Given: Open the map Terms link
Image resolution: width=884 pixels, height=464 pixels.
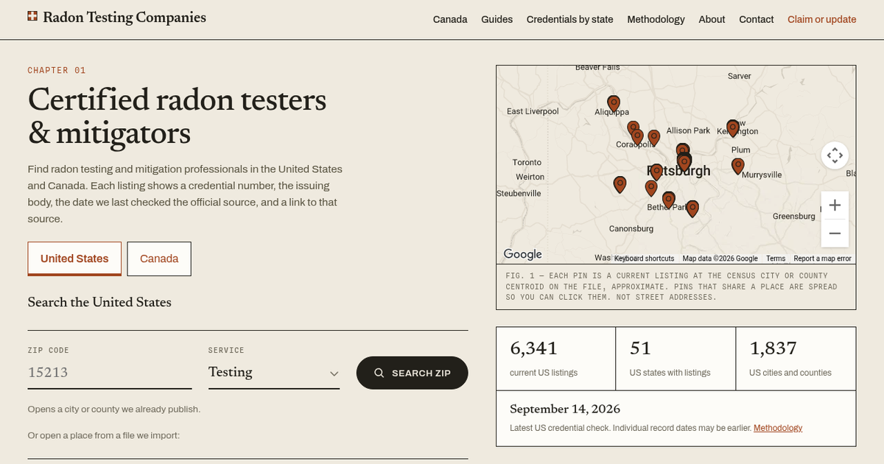Looking at the screenshot, I should coord(776,259).
